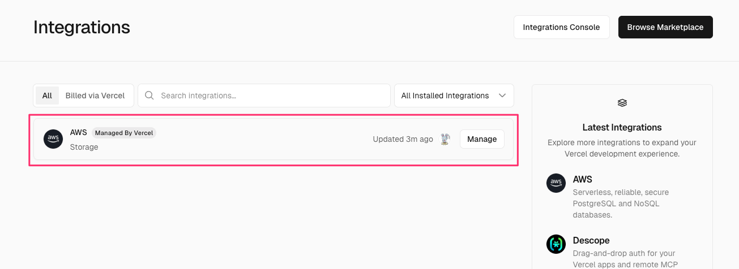Open the Integrations Console
The image size is (739, 269).
[x=561, y=27]
